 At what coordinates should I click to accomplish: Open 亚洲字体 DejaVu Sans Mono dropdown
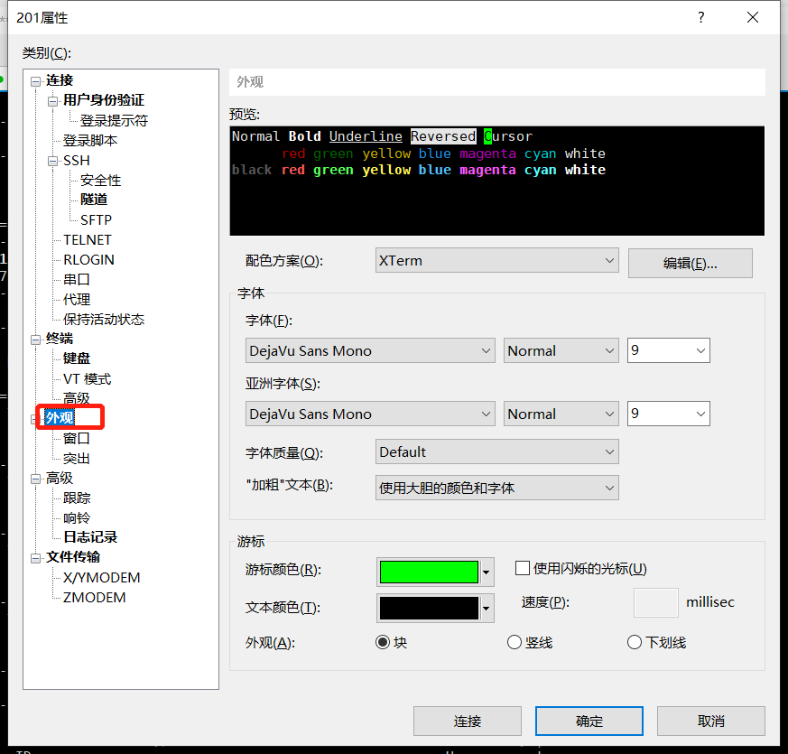click(370, 414)
